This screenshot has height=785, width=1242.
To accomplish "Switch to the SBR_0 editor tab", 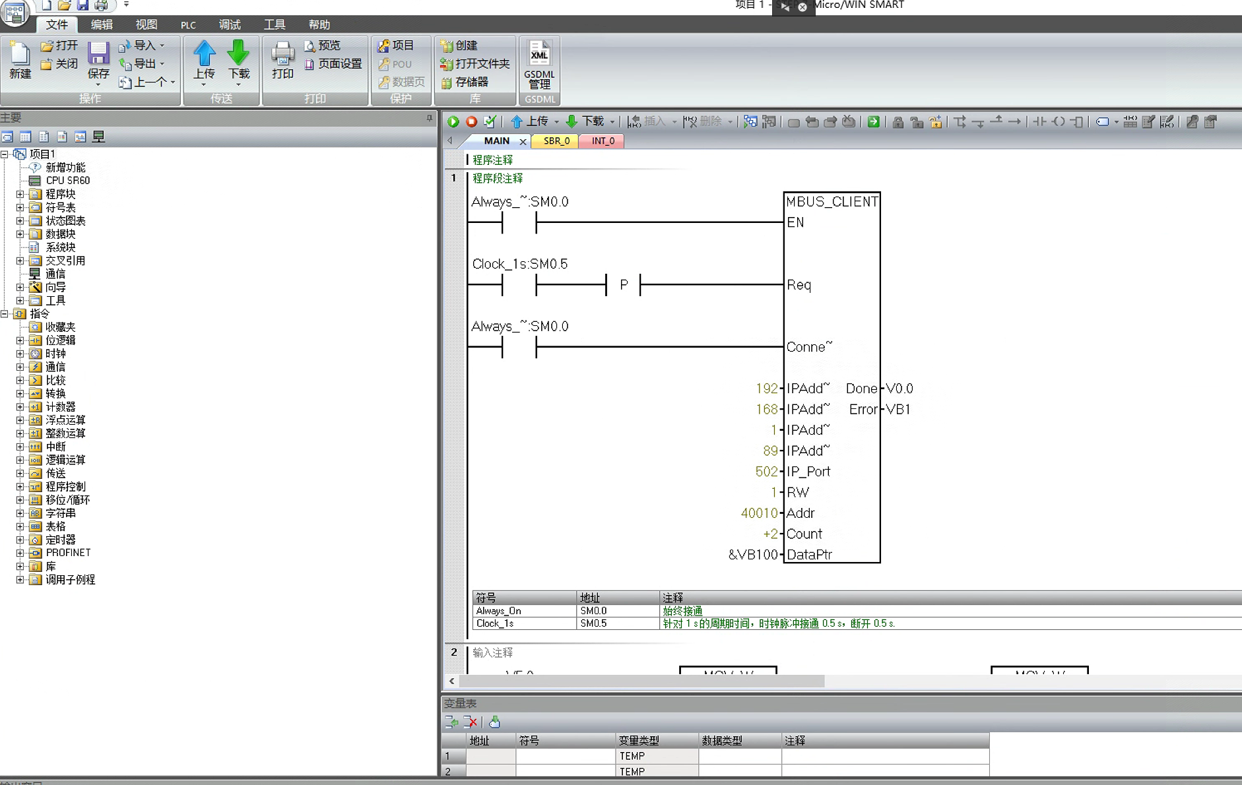I will pos(556,141).
